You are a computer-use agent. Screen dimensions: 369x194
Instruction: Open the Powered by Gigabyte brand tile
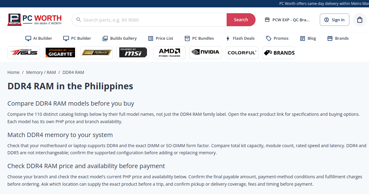tap(60, 53)
